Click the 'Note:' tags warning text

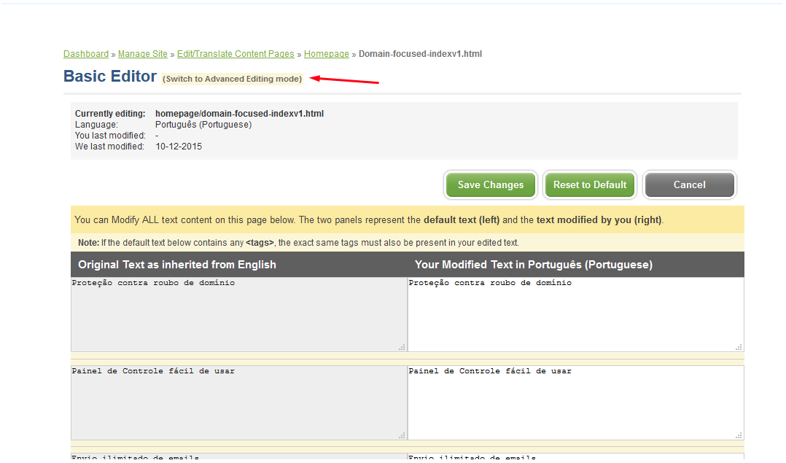tap(298, 243)
